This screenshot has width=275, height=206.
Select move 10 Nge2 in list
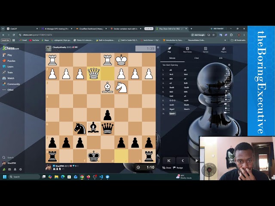click(172, 109)
